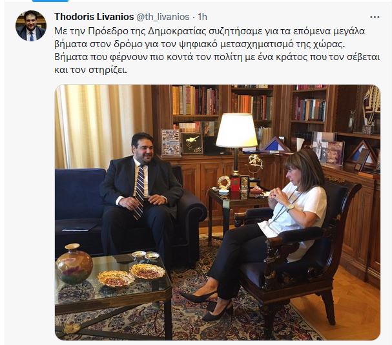This screenshot has width=392, height=345.
Task: Click the @th_livanios handle
Action: click(x=163, y=17)
